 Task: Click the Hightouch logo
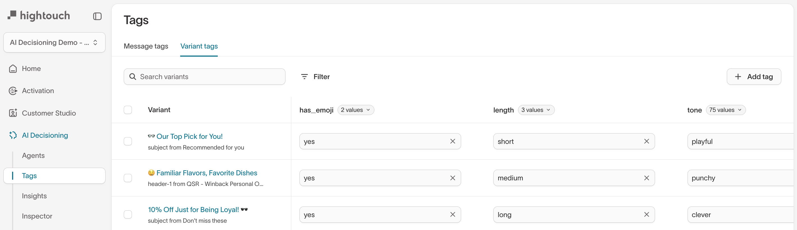38,15
